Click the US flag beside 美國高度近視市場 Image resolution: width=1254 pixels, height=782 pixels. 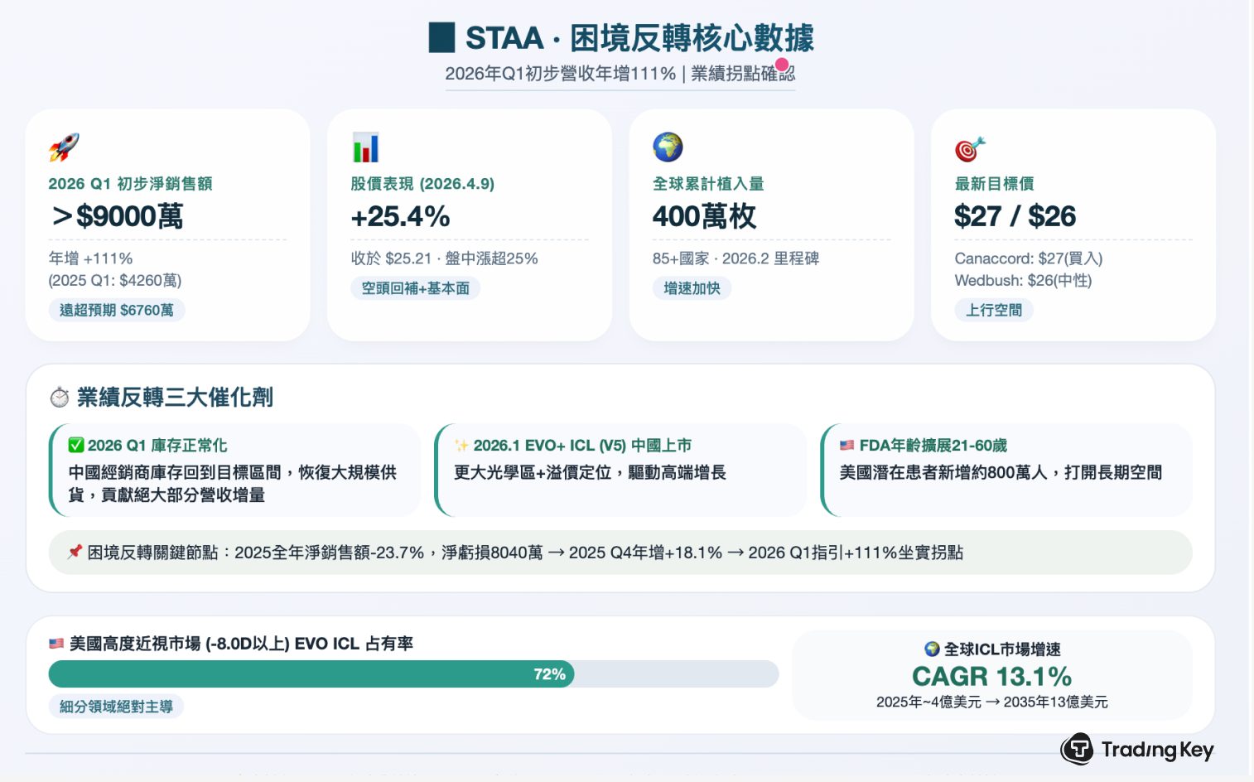click(56, 644)
